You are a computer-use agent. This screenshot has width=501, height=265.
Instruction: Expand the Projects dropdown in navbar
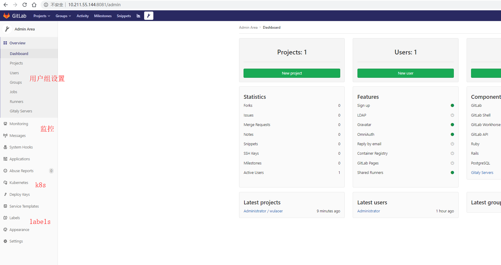42,16
